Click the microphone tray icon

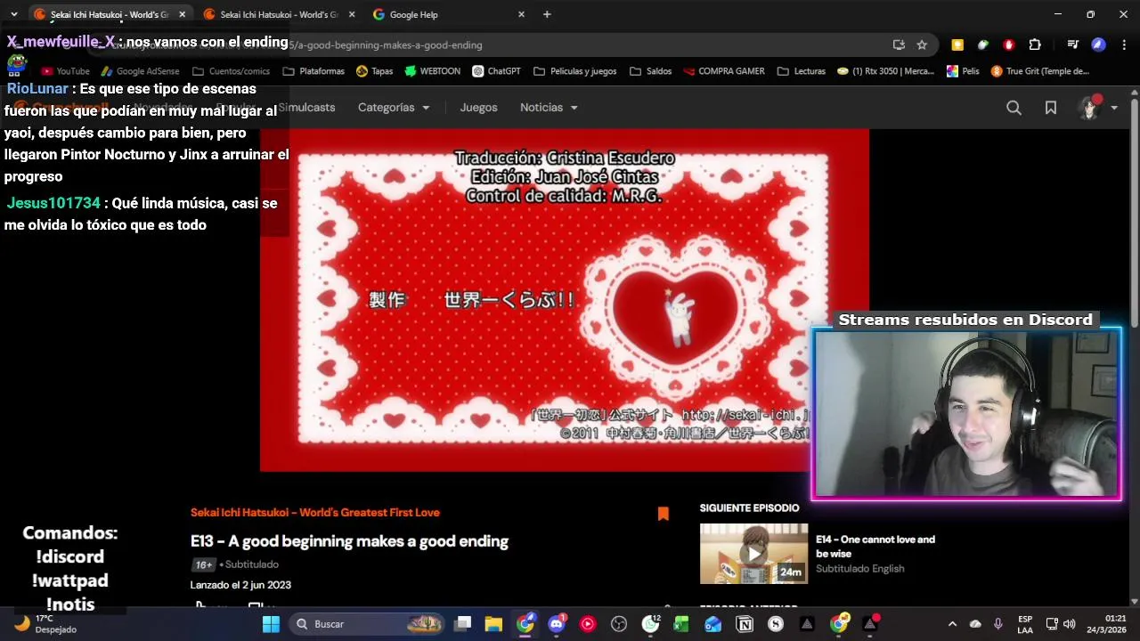click(997, 624)
